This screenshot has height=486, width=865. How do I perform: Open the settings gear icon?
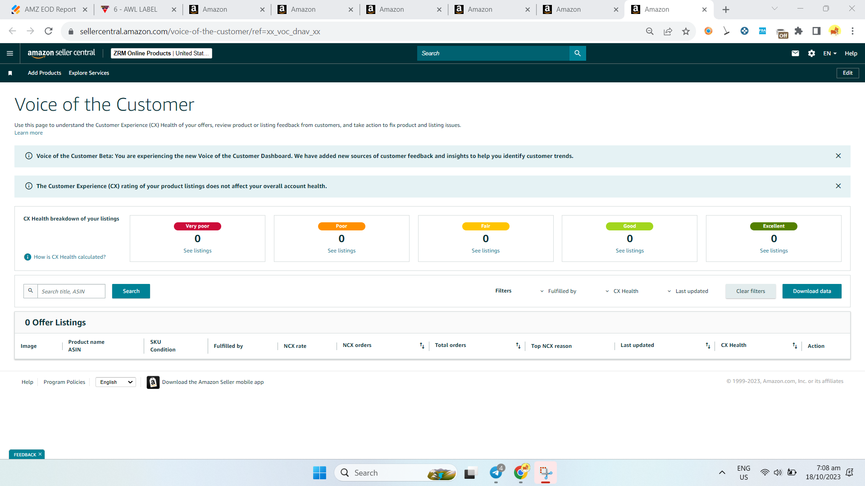click(811, 54)
